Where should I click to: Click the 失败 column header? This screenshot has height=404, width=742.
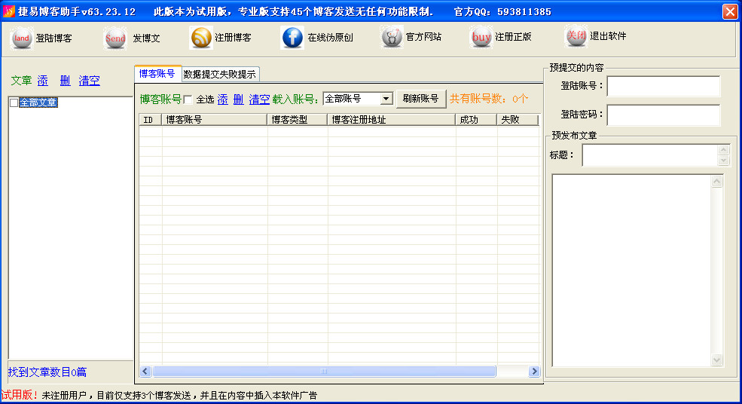(x=518, y=120)
